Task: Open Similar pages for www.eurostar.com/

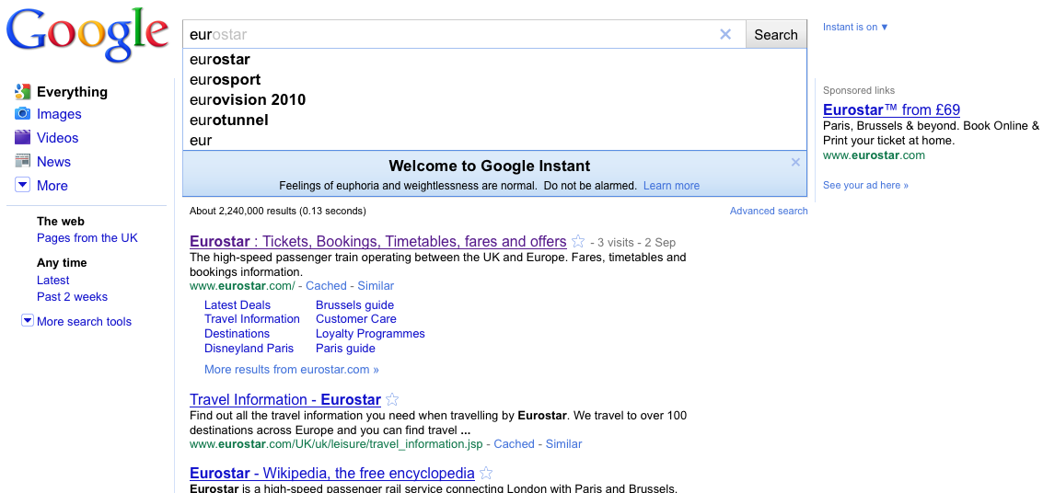Action: [376, 286]
